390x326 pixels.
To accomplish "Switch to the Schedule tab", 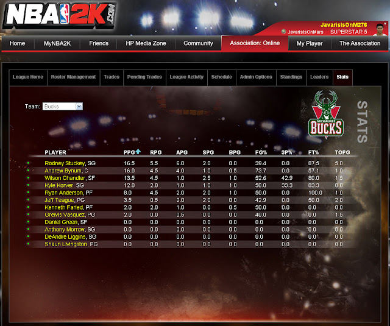I will tap(222, 77).
